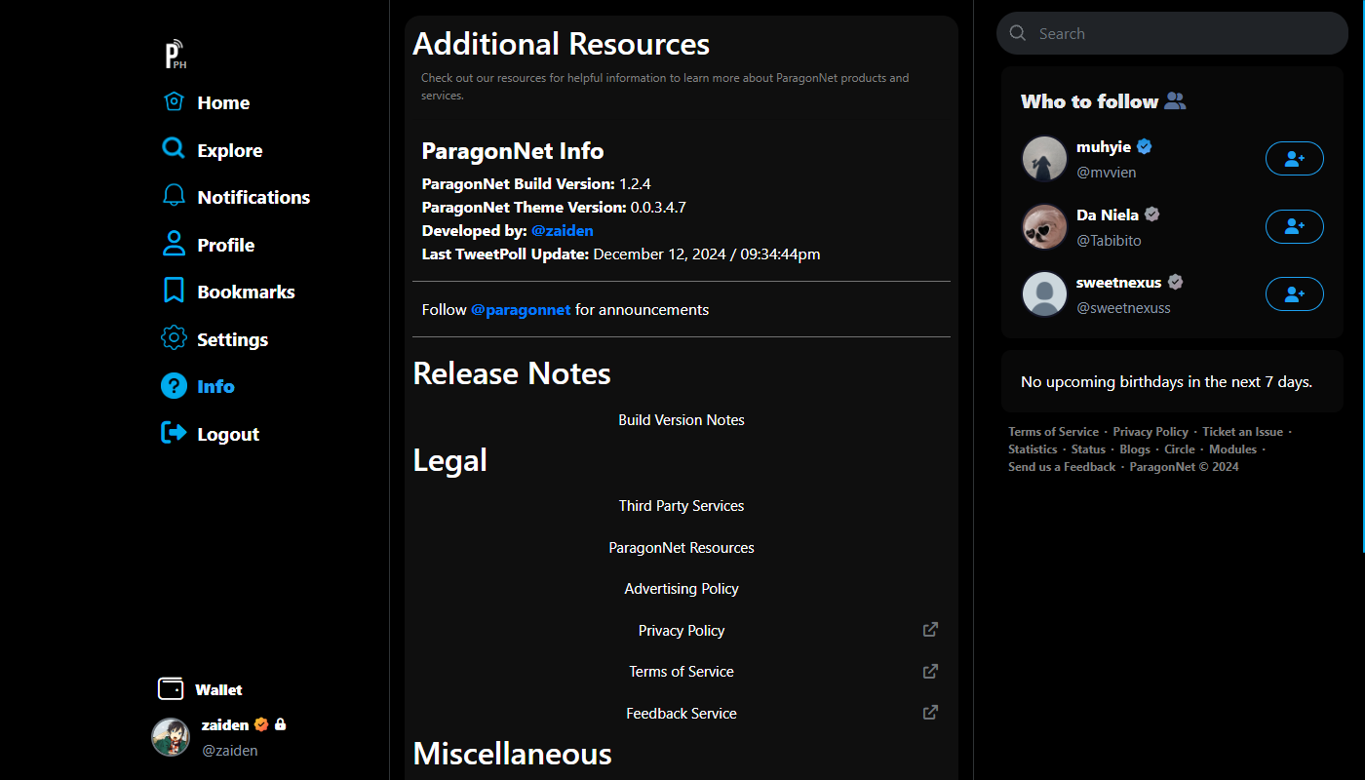Open the @paragonnet announcements link
Image resolution: width=1365 pixels, height=780 pixels.
click(521, 310)
